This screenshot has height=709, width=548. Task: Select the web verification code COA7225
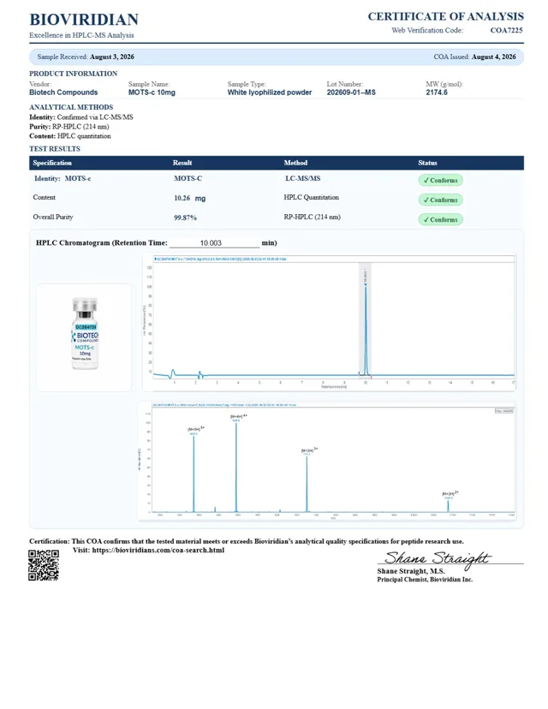click(x=506, y=30)
